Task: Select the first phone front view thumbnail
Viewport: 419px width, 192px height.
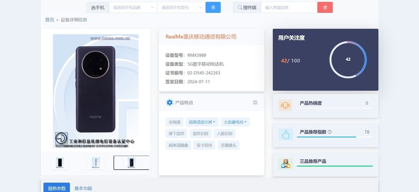Action: click(60, 163)
